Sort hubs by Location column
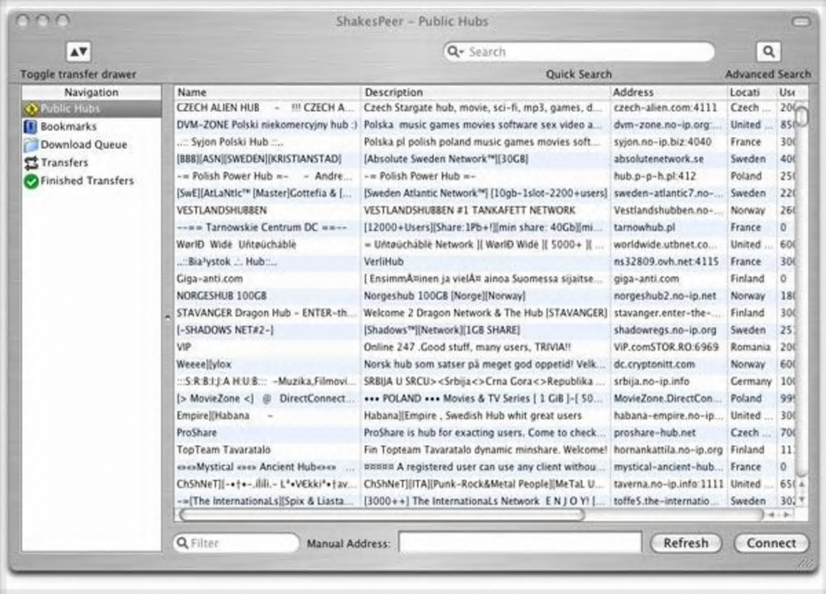826x594 pixels. tap(751, 92)
